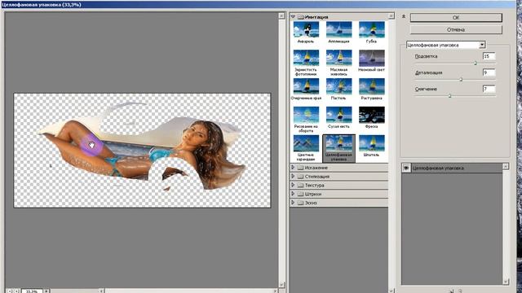Click the filter list scrollbar up arrow
The height and width of the screenshot is (293, 522).
391,16
